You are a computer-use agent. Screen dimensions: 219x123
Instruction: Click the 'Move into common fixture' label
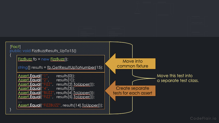(x=132, y=64)
